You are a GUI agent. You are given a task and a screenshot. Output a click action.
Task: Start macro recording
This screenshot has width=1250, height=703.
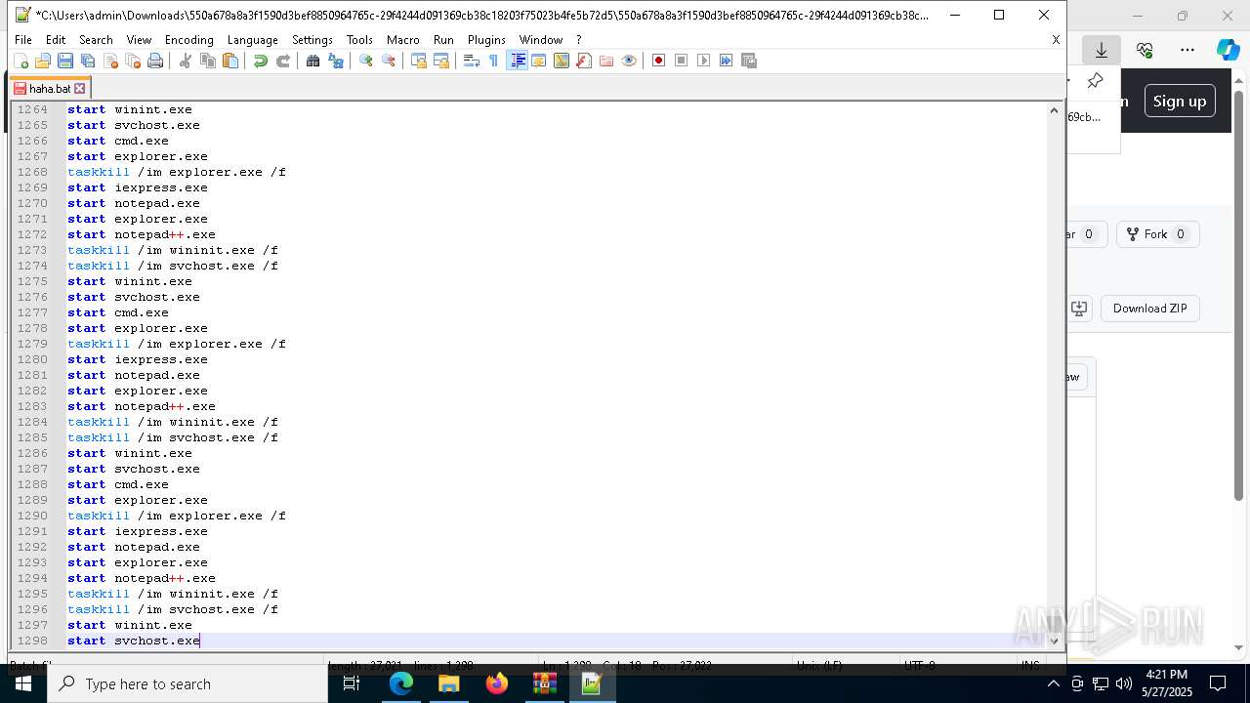(x=658, y=61)
